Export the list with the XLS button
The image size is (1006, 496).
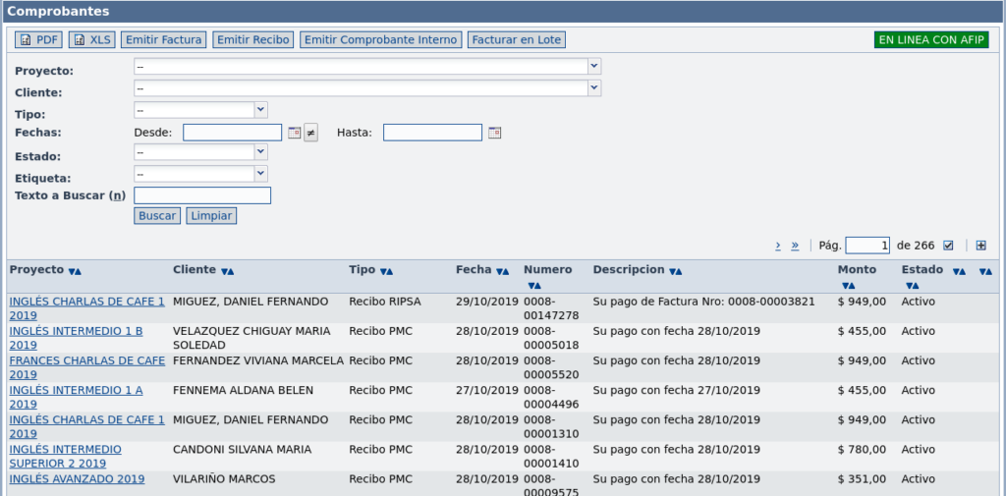coord(91,40)
